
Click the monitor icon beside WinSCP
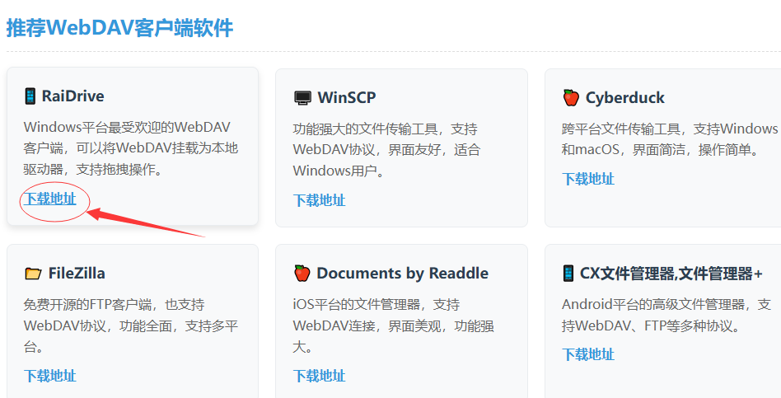click(302, 97)
